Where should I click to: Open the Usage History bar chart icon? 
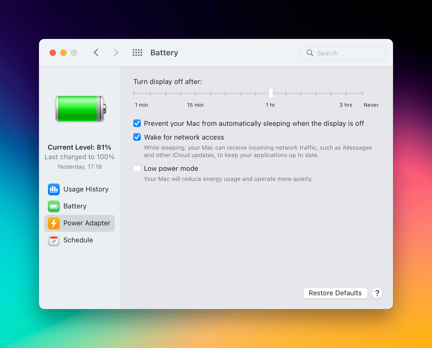54,189
